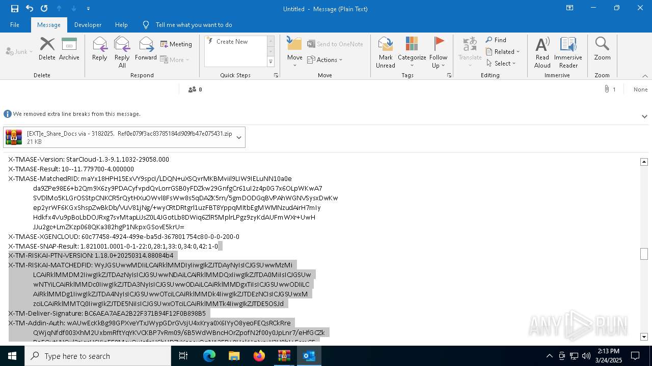Open the Follow Up flag menu
652x366 pixels.
point(438,52)
